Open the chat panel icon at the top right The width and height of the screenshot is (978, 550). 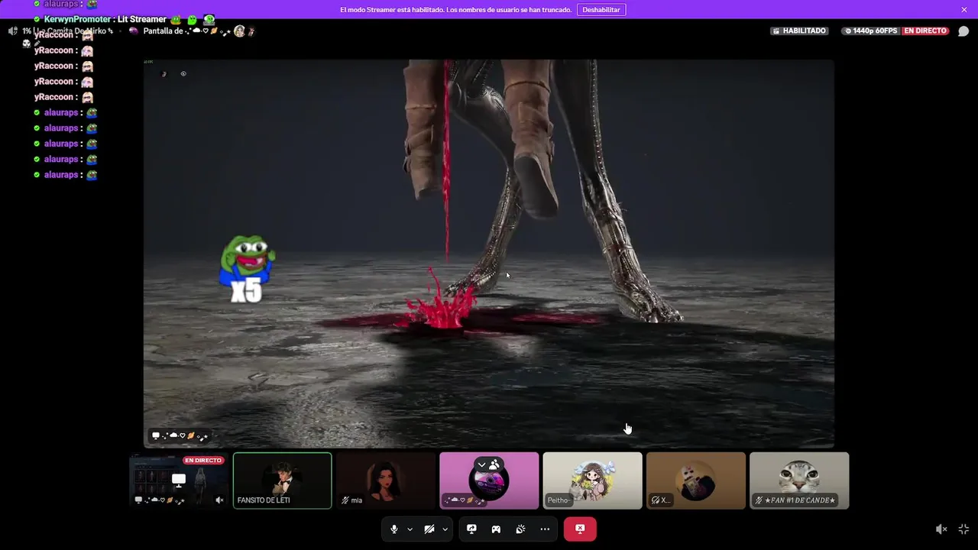[963, 31]
